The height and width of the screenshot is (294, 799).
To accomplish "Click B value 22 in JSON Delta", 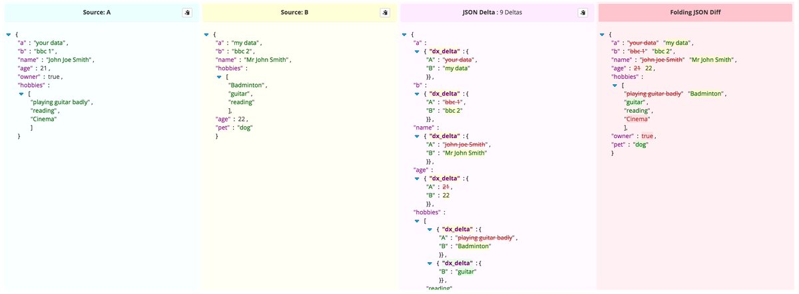I will coord(445,196).
